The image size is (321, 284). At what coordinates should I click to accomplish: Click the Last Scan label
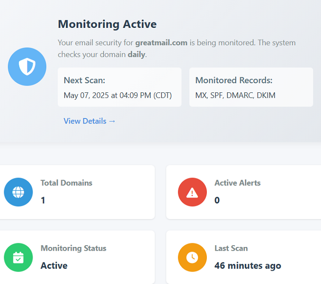(231, 248)
